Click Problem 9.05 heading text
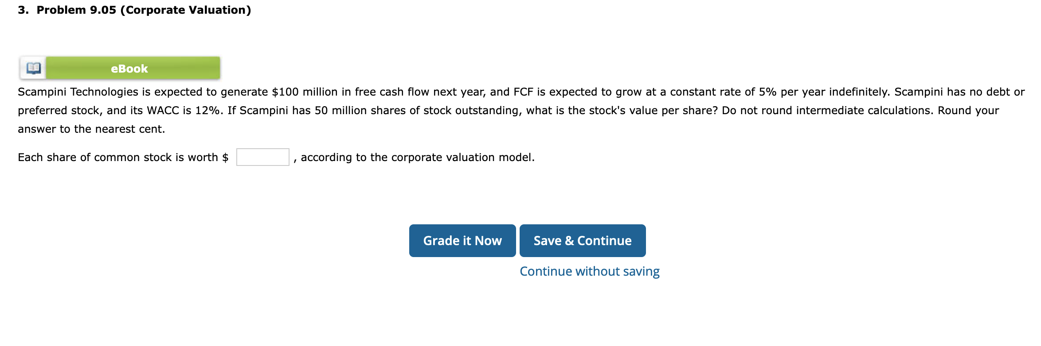The height and width of the screenshot is (346, 1041). 134,9
